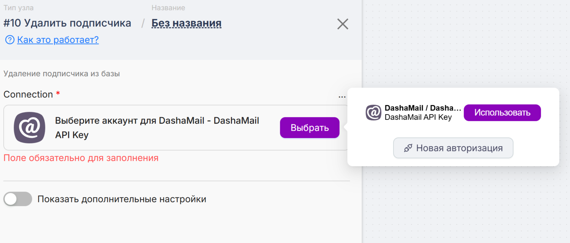Toggle the Показать дополнительные настройки switch
Viewport: 570px width, 243px height.
(18, 199)
